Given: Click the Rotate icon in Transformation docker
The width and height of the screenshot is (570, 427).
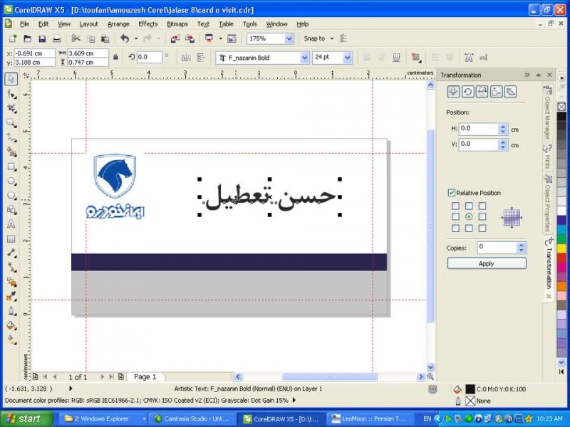Looking at the screenshot, I should [467, 91].
